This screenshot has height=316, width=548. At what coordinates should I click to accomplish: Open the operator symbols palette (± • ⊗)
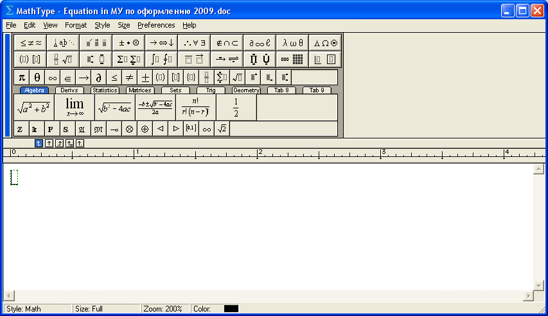(129, 43)
